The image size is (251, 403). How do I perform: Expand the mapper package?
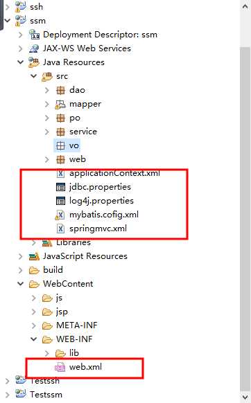[x=47, y=104]
